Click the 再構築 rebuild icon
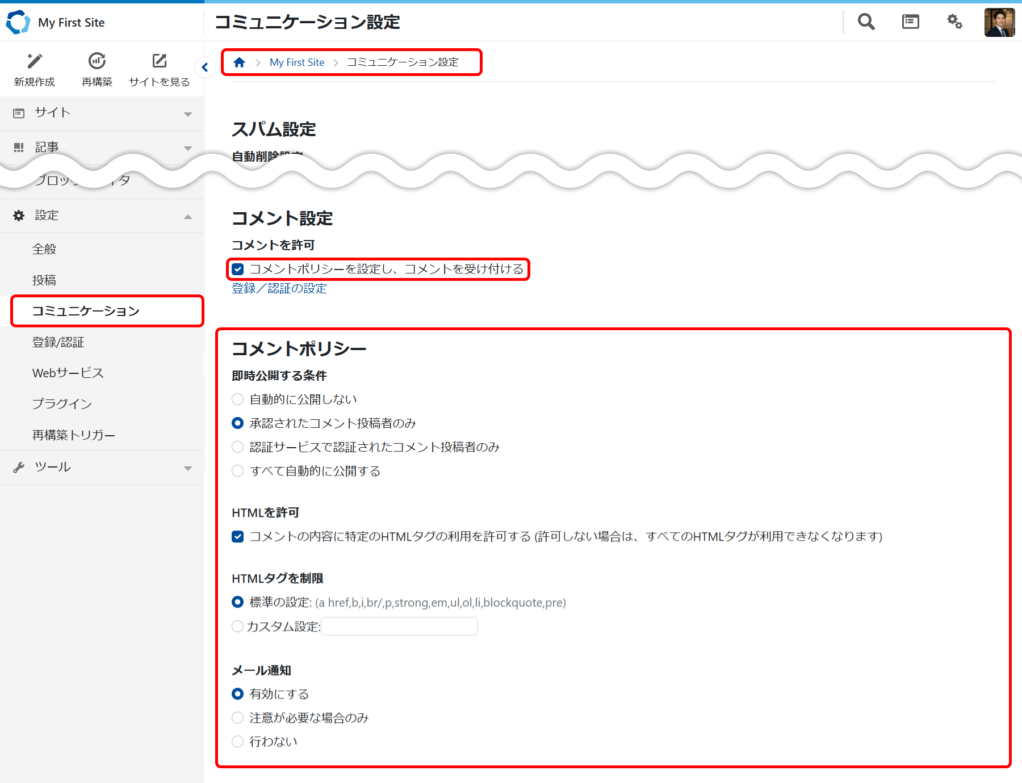Screen dimensions: 1022x783 click(97, 61)
